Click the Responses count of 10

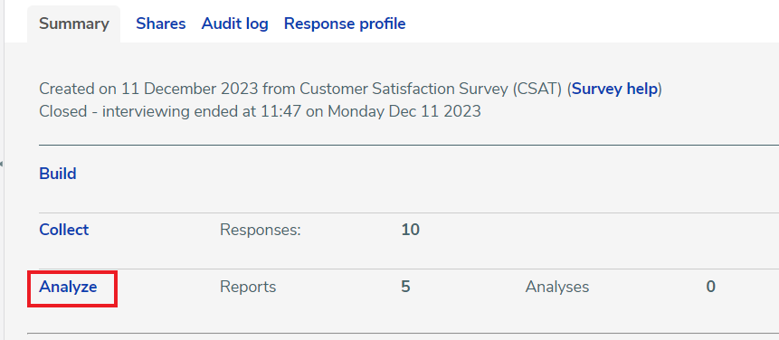coord(411,230)
